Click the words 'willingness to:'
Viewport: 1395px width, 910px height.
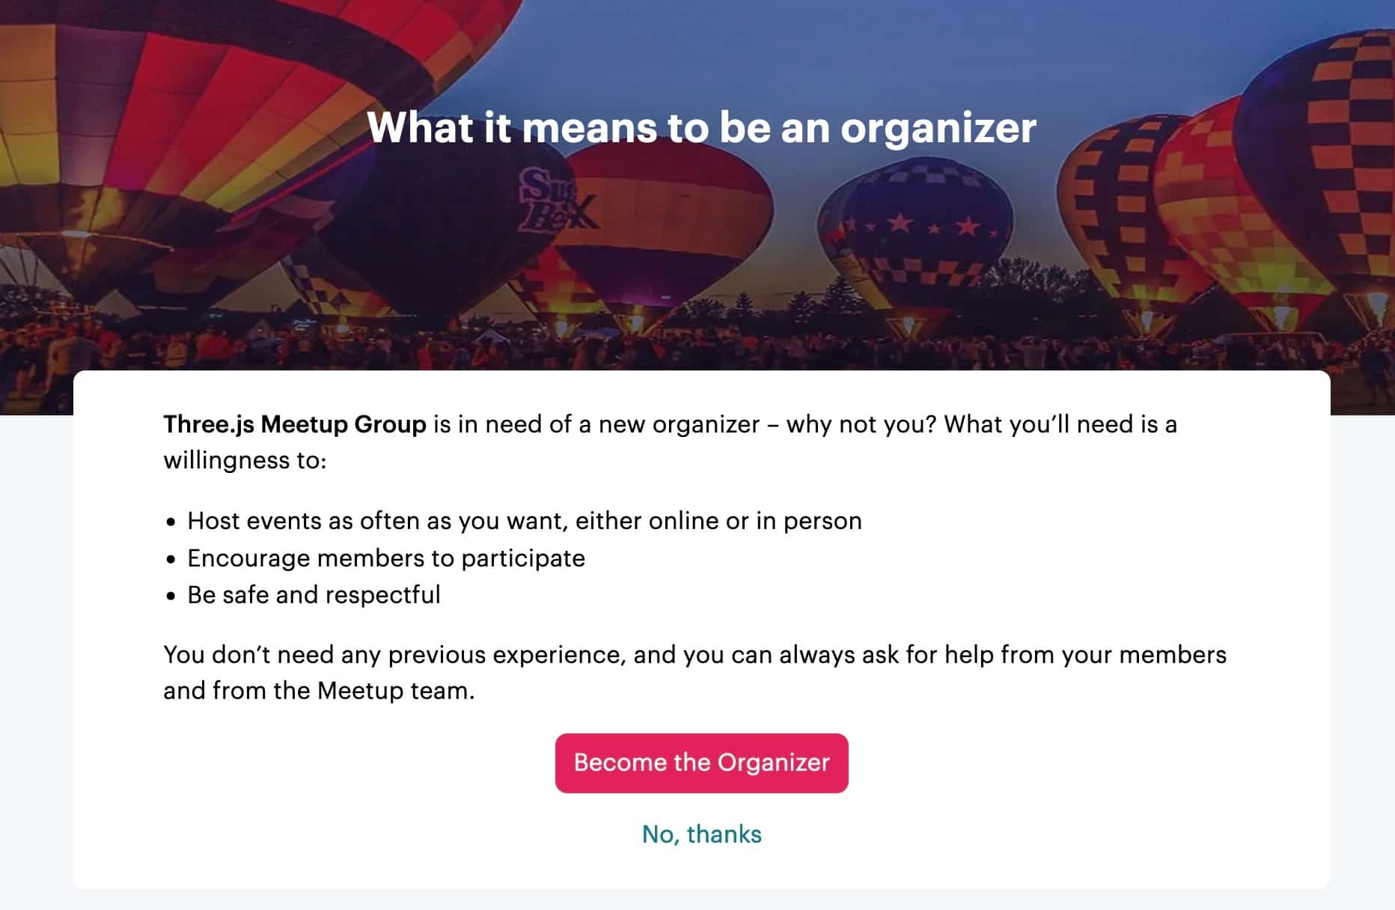pyautogui.click(x=245, y=460)
